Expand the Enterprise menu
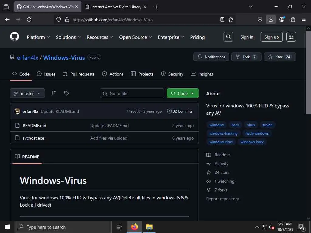This screenshot has width=311, height=233. click(171, 37)
